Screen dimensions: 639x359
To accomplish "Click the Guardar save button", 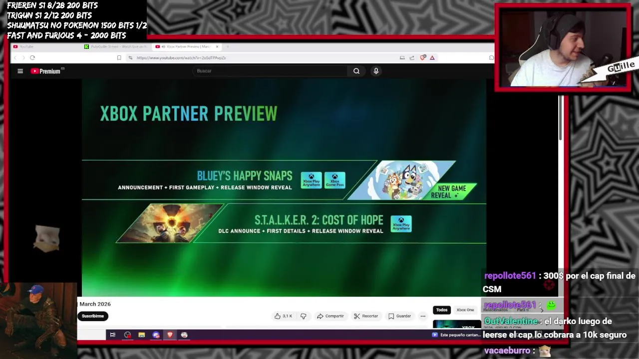I will (x=399, y=316).
